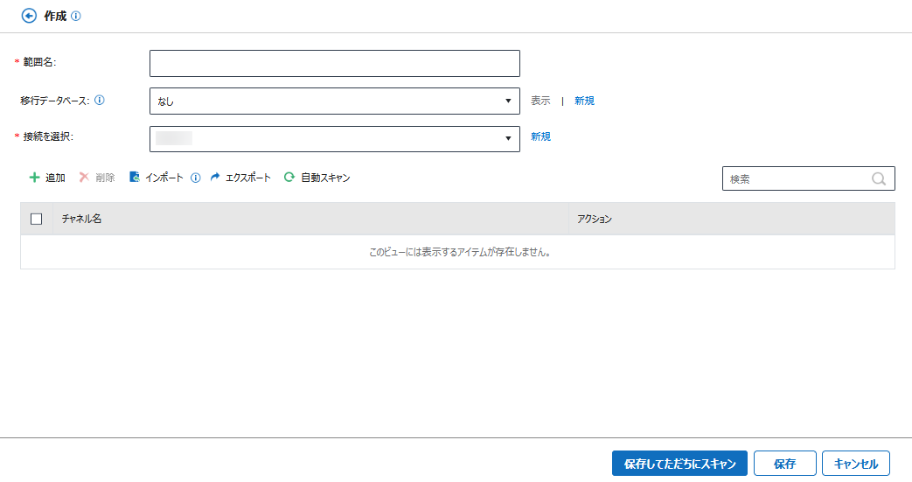The height and width of the screenshot is (482, 912).
Task: Click the empty-table message このビューには表示するアイテムが存在しません
Action: (x=460, y=252)
